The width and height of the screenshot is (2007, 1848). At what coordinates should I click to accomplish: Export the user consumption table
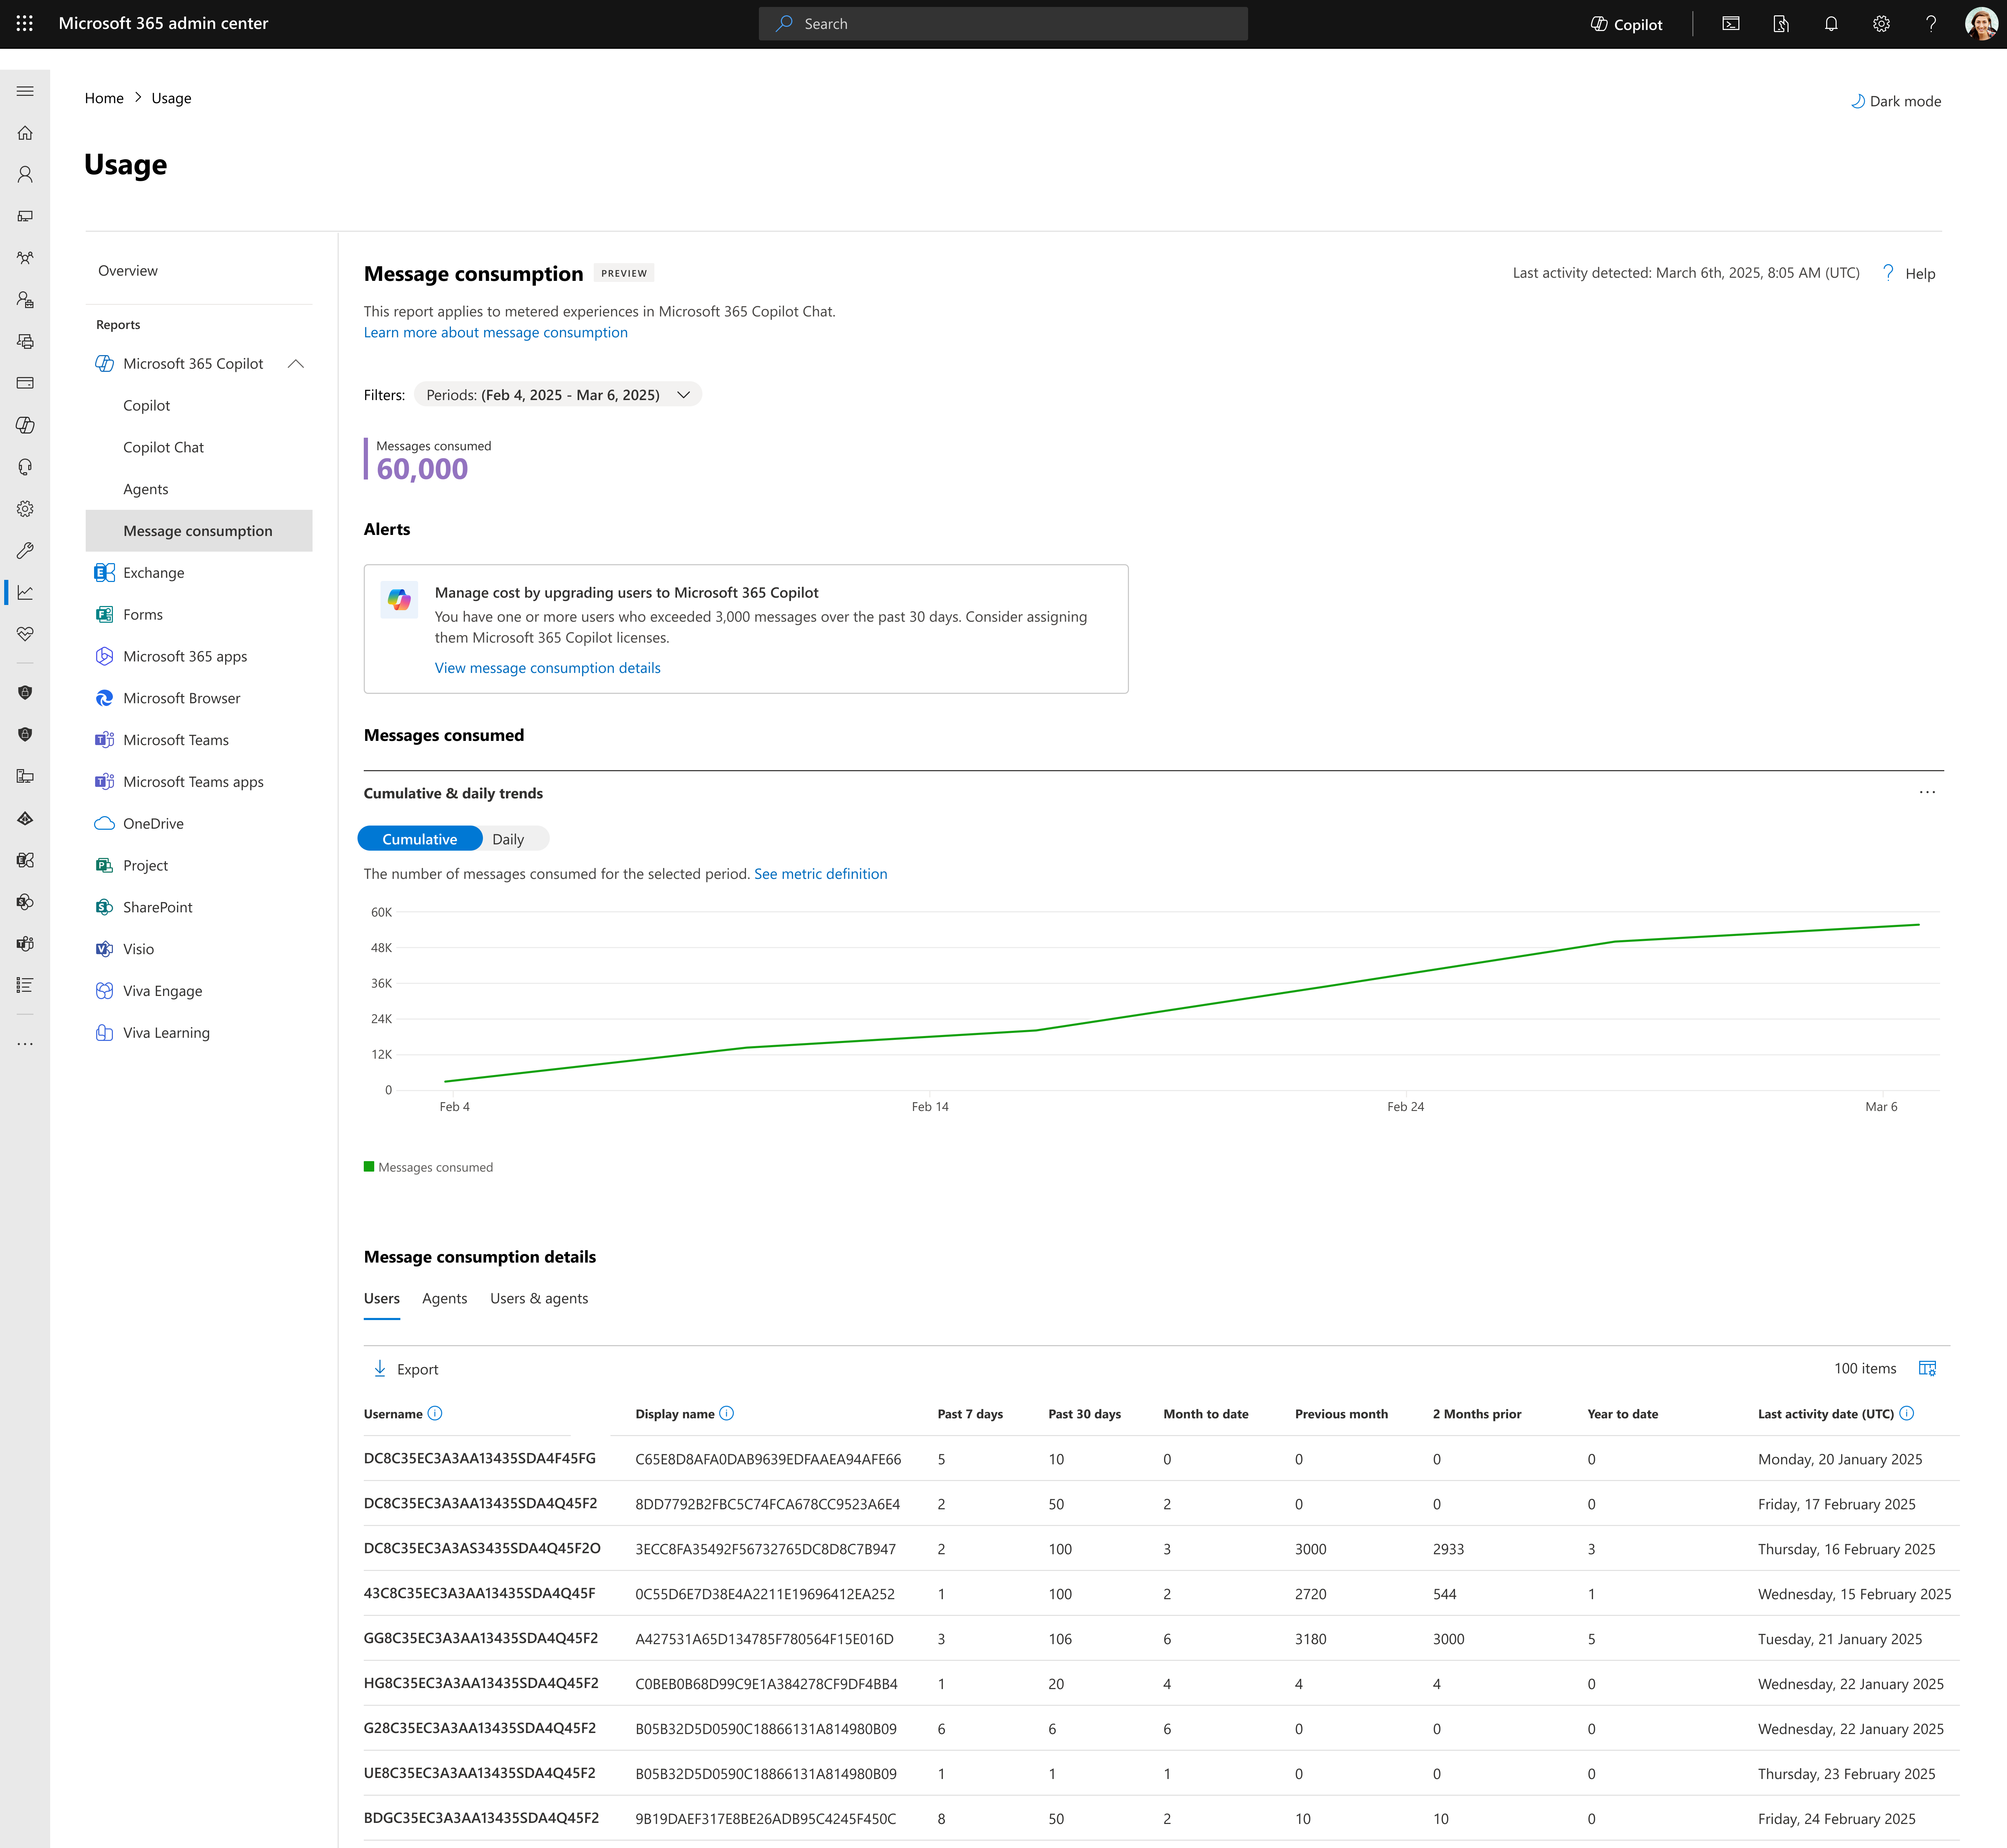point(406,1369)
